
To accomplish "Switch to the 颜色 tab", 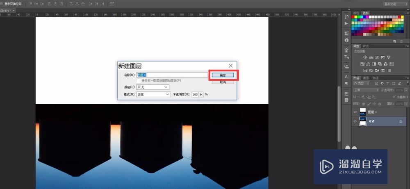I will [x=356, y=13].
